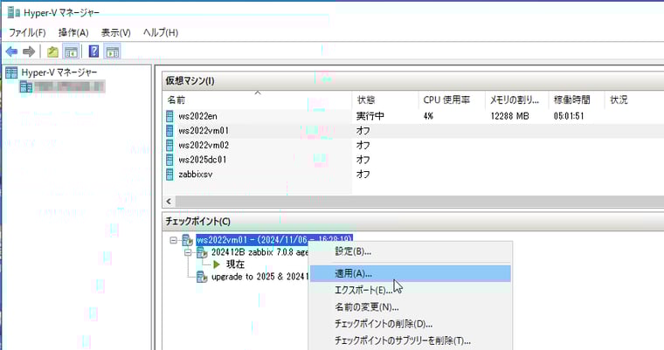Click the green 現在 play arrow icon
Screen dimensions: 664x350
coord(217,264)
